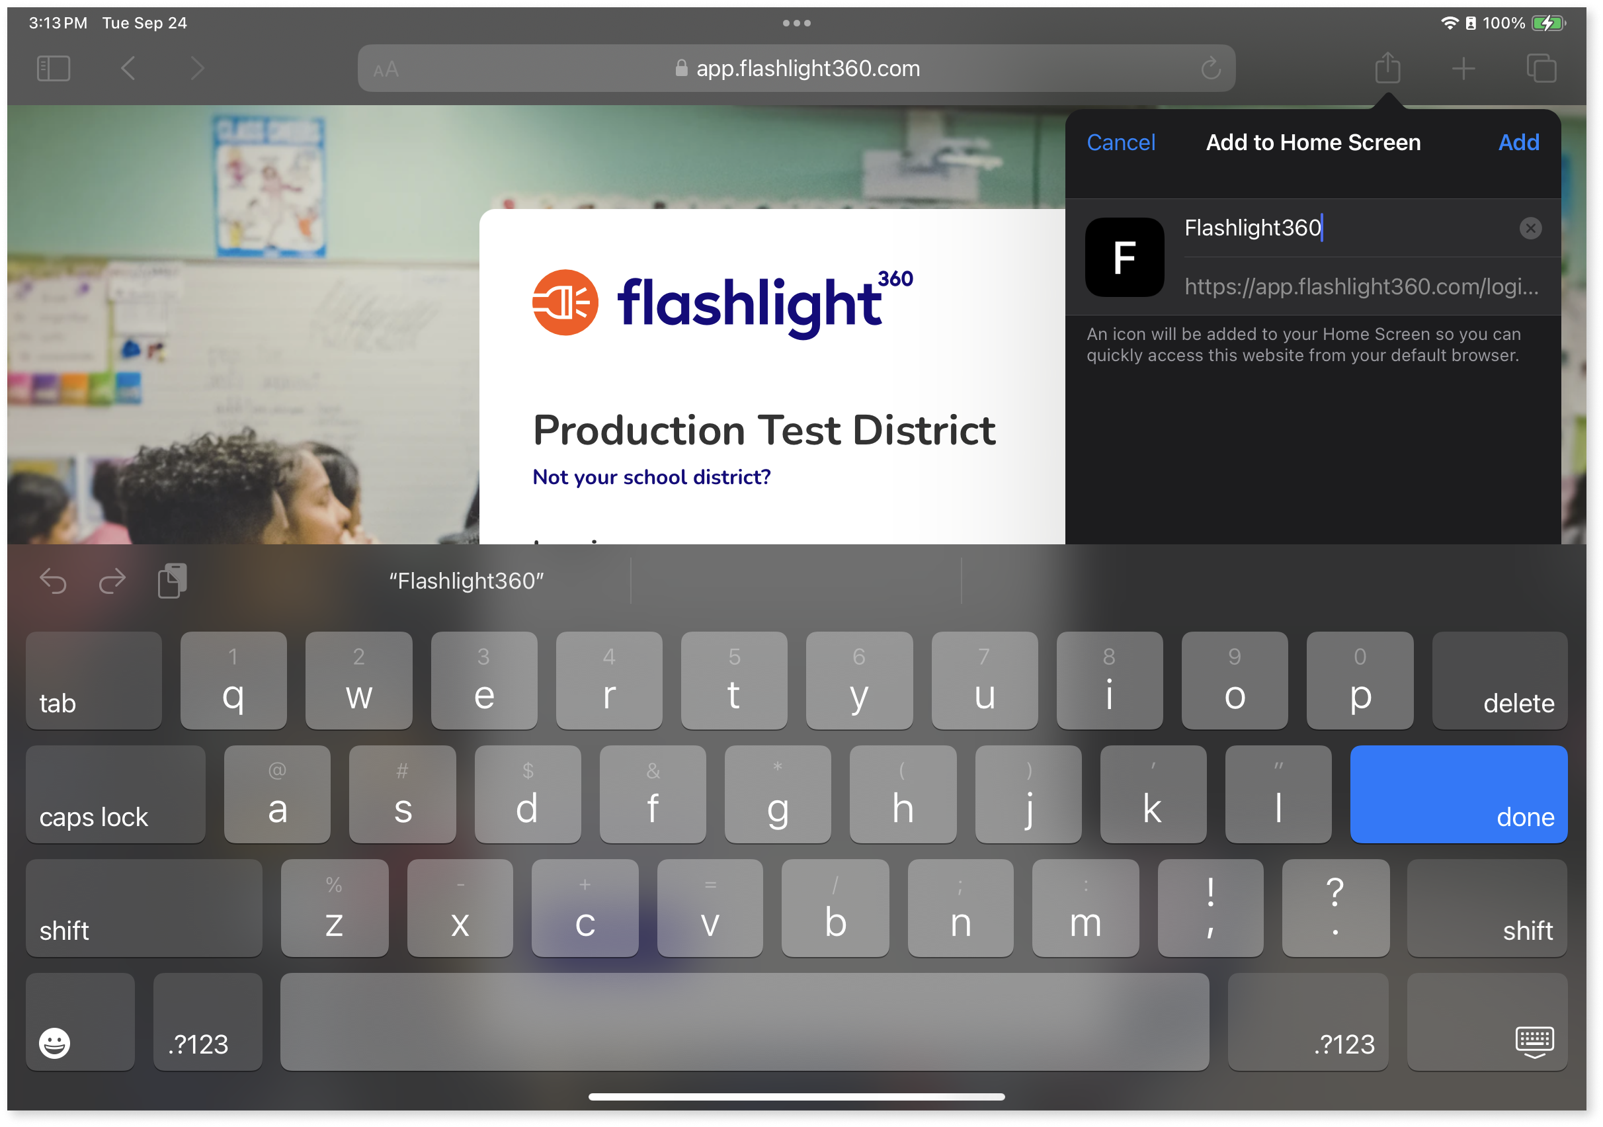Toggle the left shift key

pos(145,909)
